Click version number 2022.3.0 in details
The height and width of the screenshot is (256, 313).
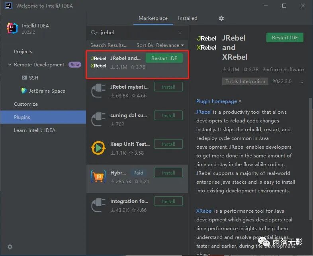[x=282, y=81]
